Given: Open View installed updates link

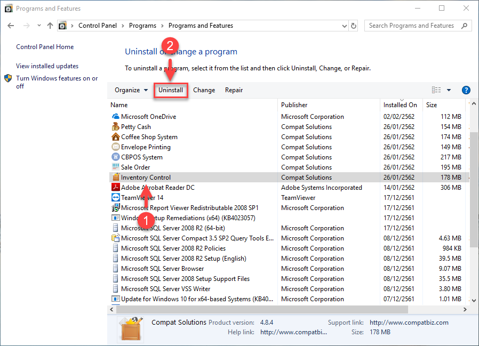Looking at the screenshot, I should [47, 66].
